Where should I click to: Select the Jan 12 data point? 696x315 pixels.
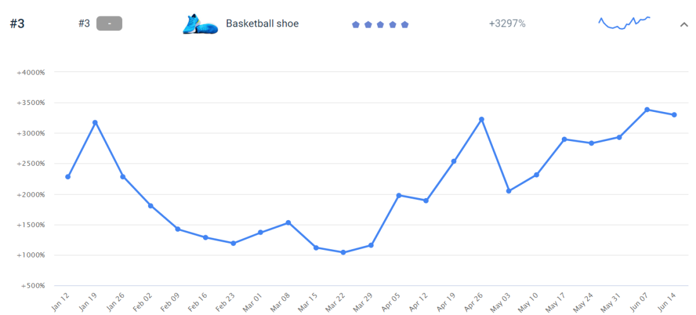click(x=68, y=176)
